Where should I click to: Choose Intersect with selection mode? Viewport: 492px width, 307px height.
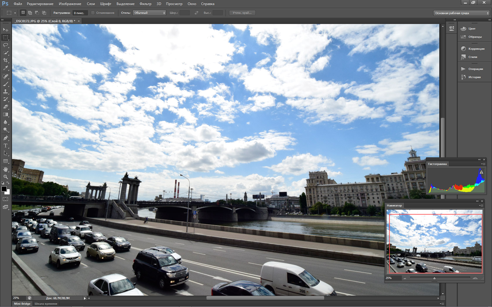[x=44, y=13]
